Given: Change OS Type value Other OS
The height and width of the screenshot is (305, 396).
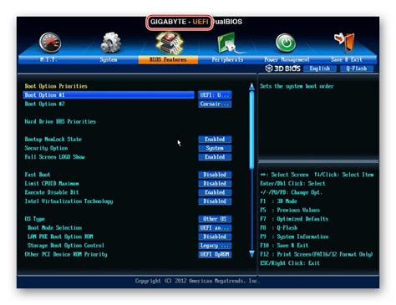Looking at the screenshot, I should click(x=215, y=219).
